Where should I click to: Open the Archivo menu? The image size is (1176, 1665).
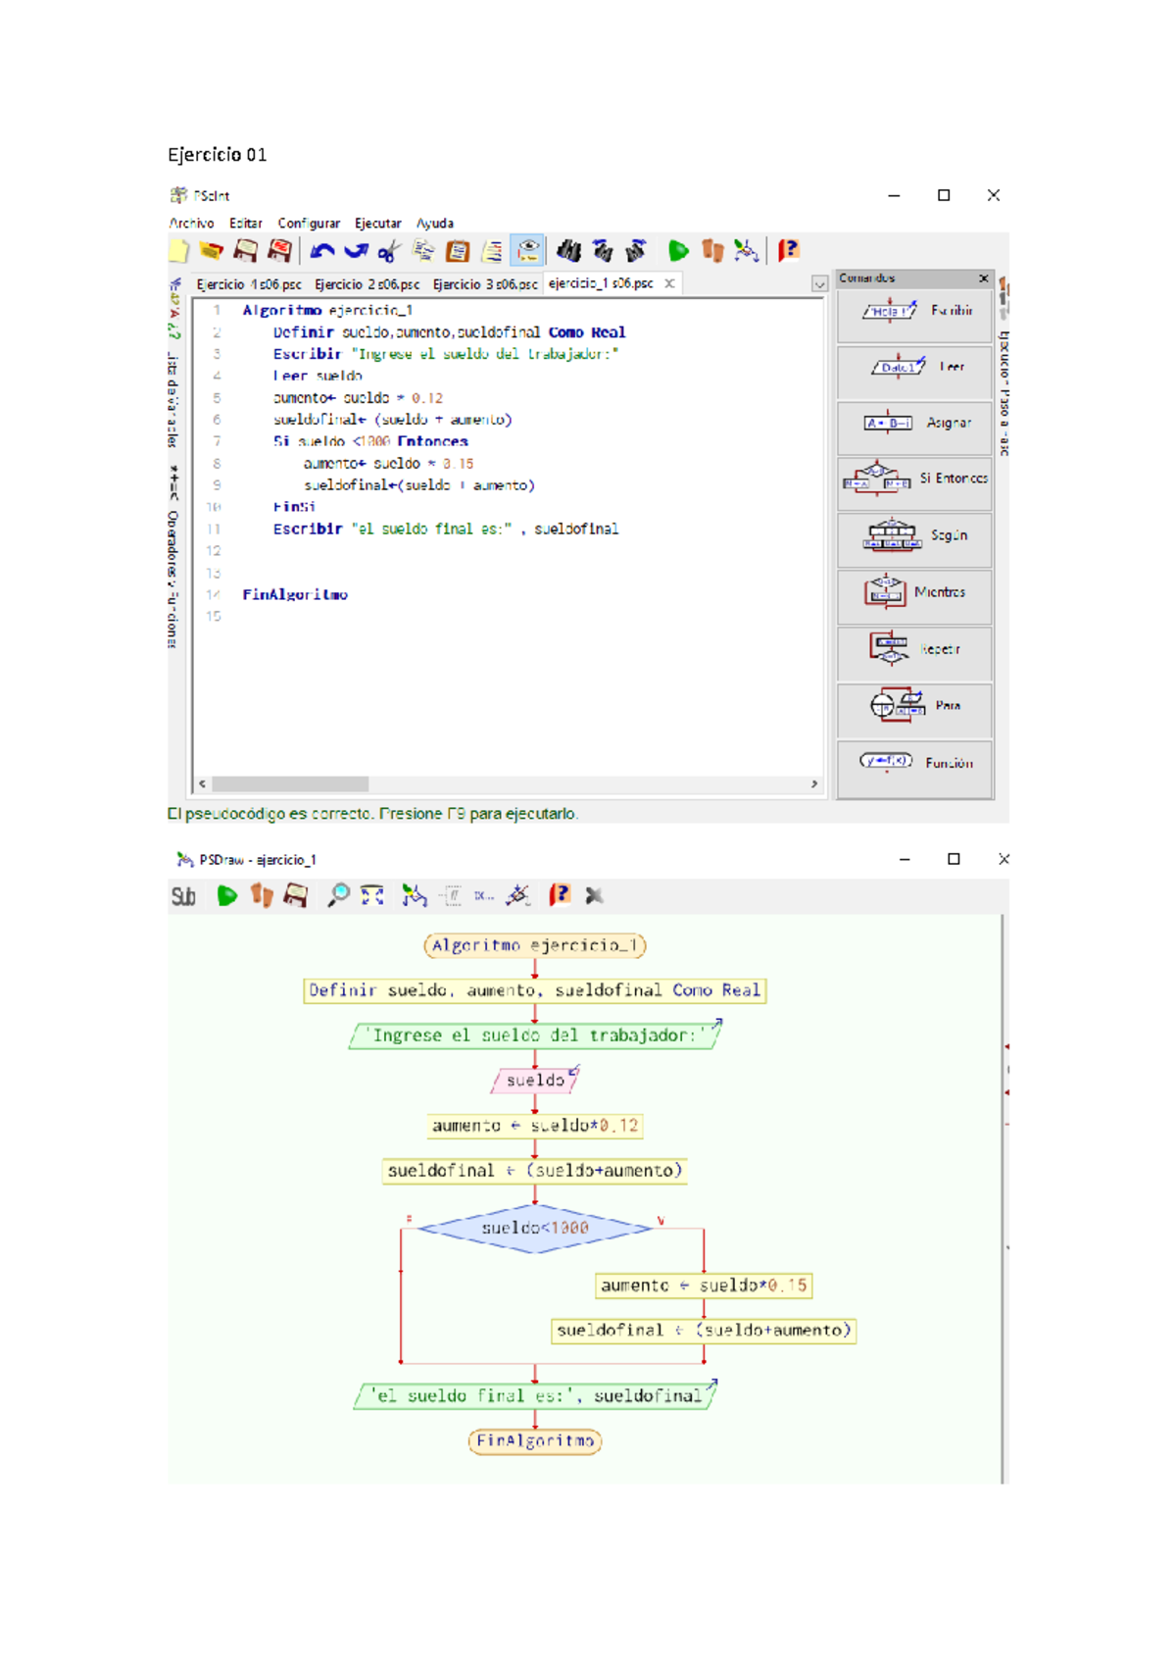[191, 224]
